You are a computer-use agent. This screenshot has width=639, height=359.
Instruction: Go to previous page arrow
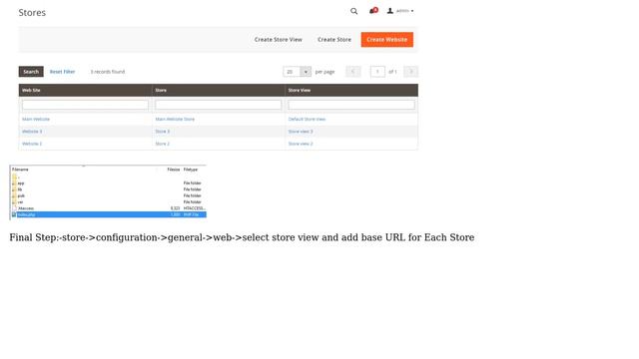pyautogui.click(x=352, y=72)
